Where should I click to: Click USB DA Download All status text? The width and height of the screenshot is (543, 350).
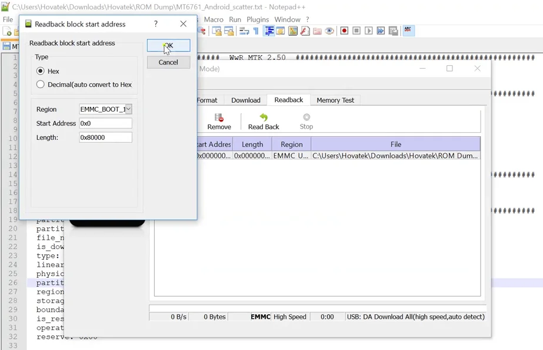tap(415, 317)
